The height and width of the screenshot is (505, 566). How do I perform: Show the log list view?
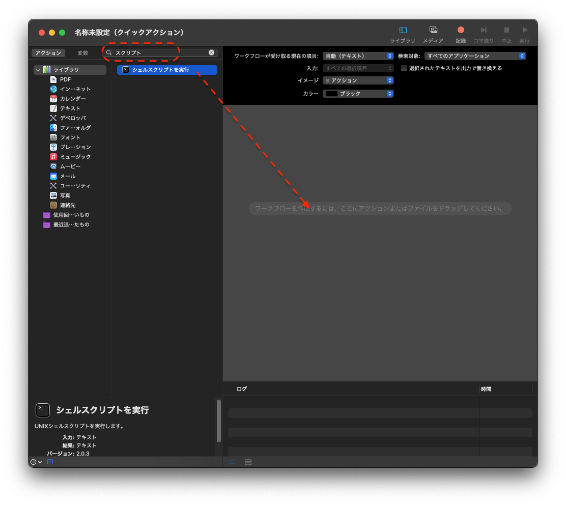coord(232,462)
